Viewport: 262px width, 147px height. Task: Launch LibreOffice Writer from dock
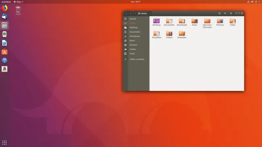[x=4, y=43]
